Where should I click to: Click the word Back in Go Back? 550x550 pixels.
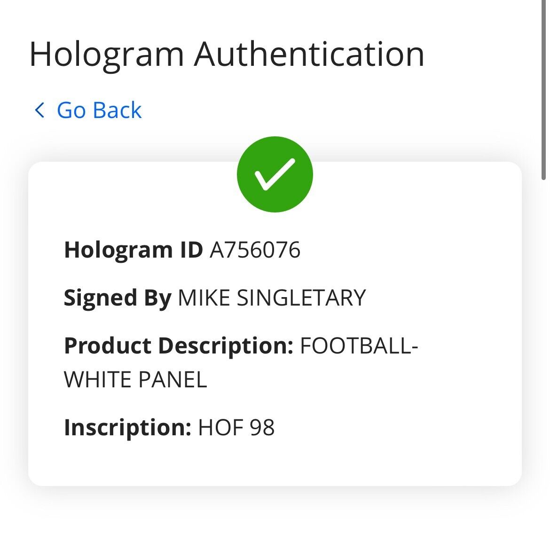click(x=117, y=110)
